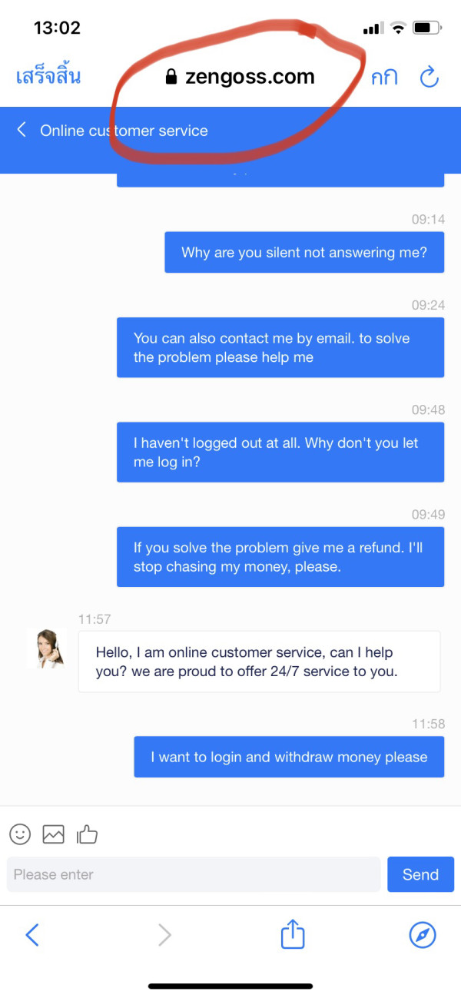Open the image attachment icon

[53, 834]
